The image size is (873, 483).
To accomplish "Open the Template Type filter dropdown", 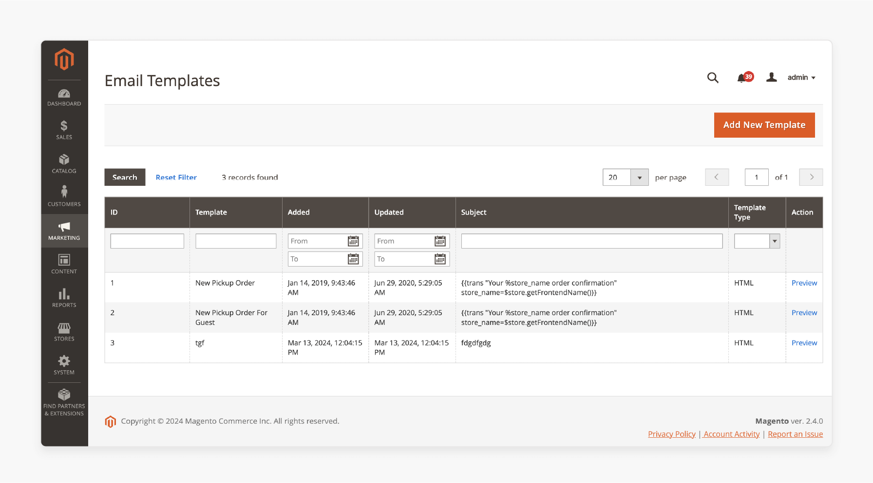I will [757, 241].
